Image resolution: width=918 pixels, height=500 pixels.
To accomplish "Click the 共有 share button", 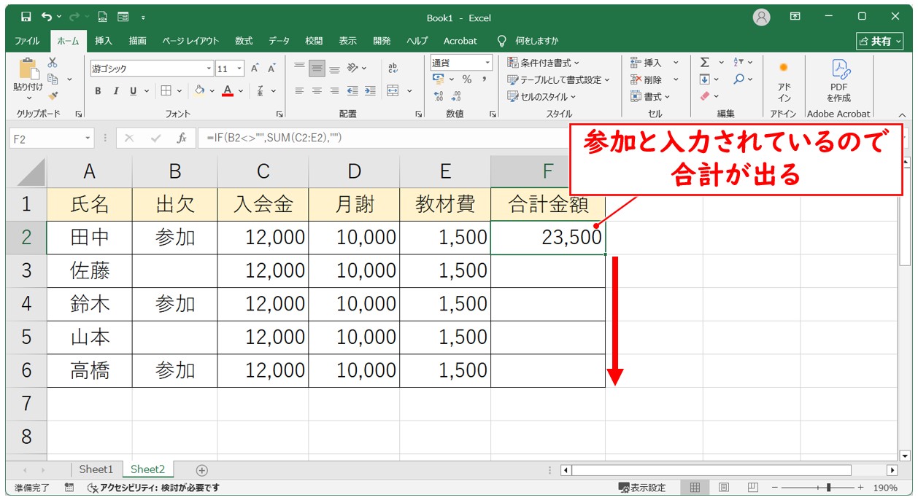I will (881, 41).
